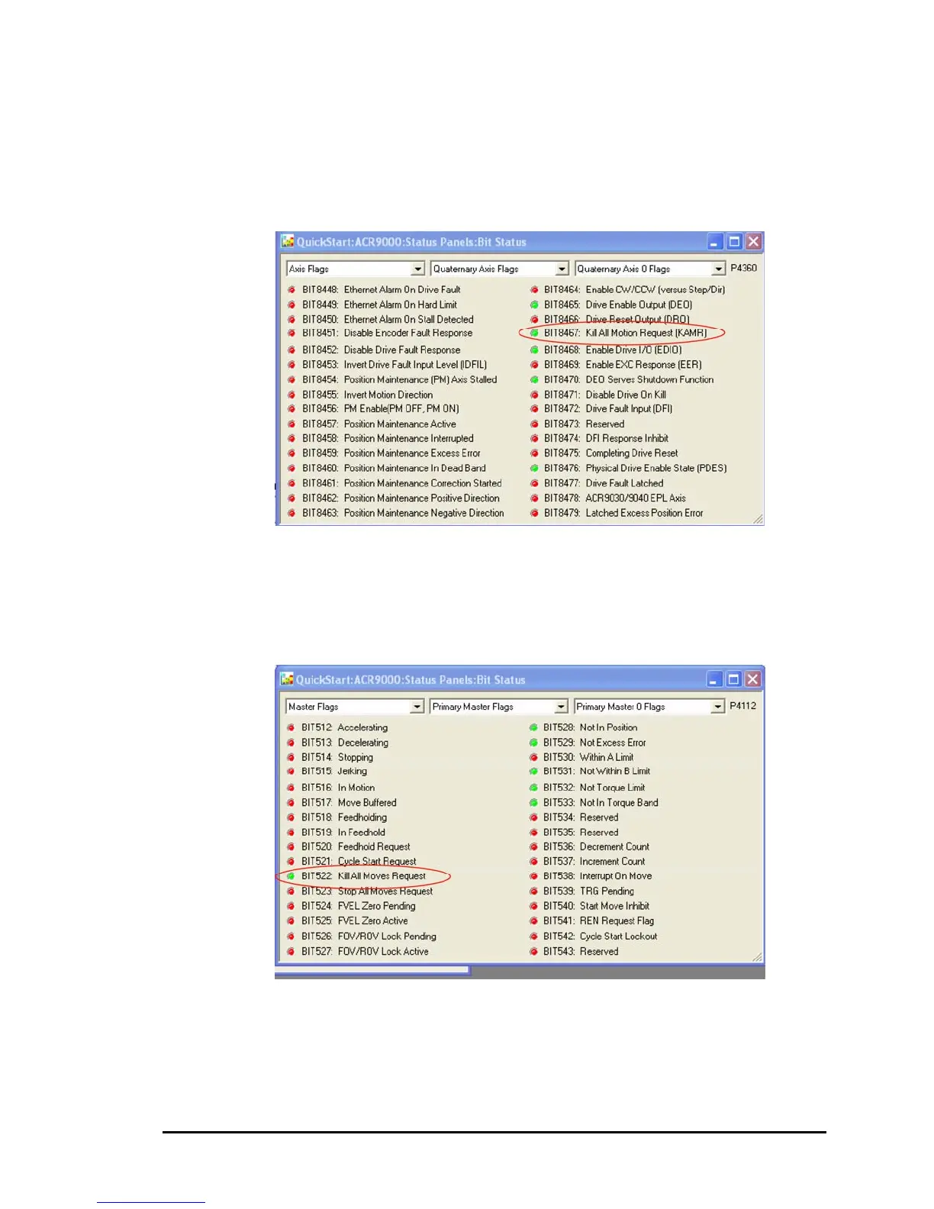Screen dimensions: 934x1209
Task: Click red LED for BIT8449 Hard Limit
Action: click(x=291, y=305)
